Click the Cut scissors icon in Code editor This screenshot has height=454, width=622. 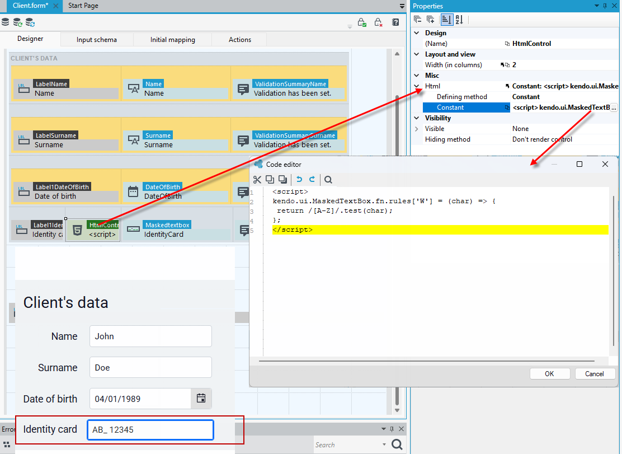[x=257, y=180]
